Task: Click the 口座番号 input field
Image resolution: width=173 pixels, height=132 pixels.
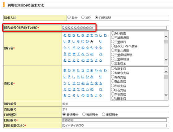Action: point(115,120)
